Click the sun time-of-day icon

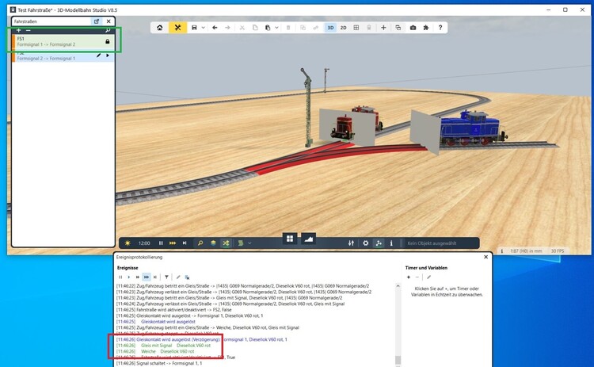click(x=128, y=243)
